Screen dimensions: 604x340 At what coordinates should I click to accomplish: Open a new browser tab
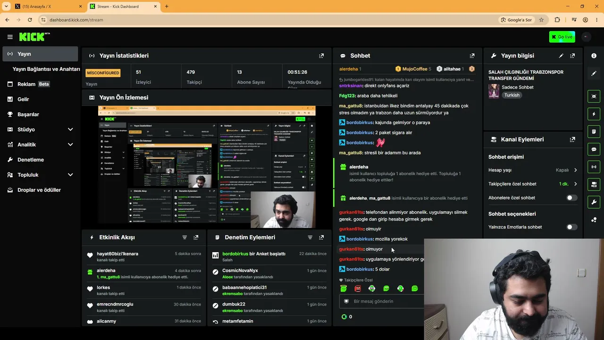[x=167, y=7]
